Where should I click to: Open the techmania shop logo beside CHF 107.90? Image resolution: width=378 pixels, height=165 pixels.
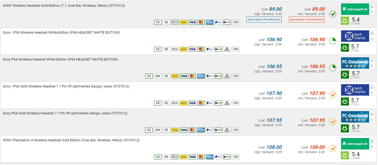(x=355, y=90)
